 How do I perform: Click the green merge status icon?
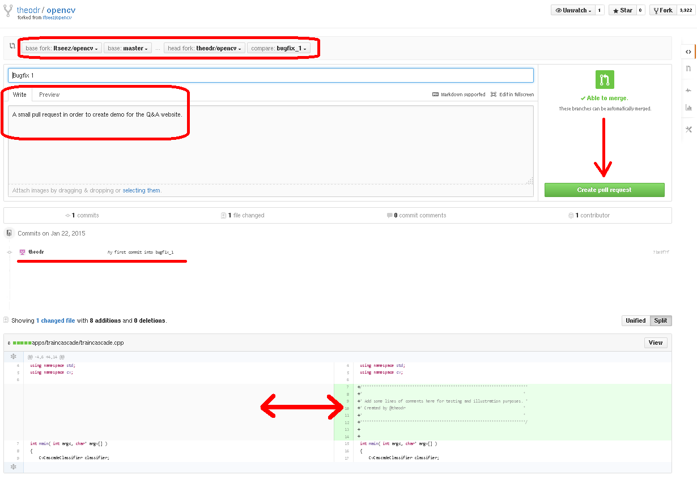[x=605, y=80]
